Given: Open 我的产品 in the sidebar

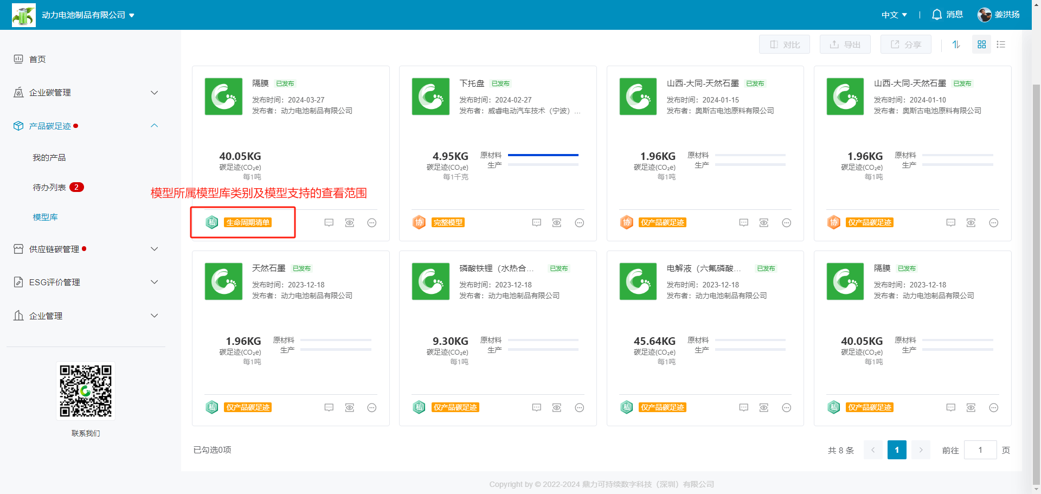Looking at the screenshot, I should tap(49, 157).
